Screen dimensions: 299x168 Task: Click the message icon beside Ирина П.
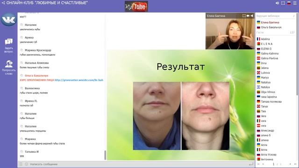[21, 101]
